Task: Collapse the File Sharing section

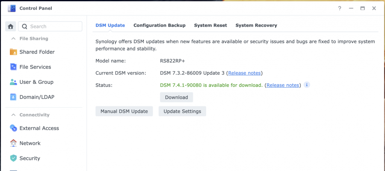Action: click(x=14, y=38)
